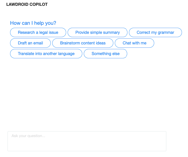The width and height of the screenshot is (188, 157).
Task: Start a translation using the Translate pill
Action: click(x=46, y=54)
